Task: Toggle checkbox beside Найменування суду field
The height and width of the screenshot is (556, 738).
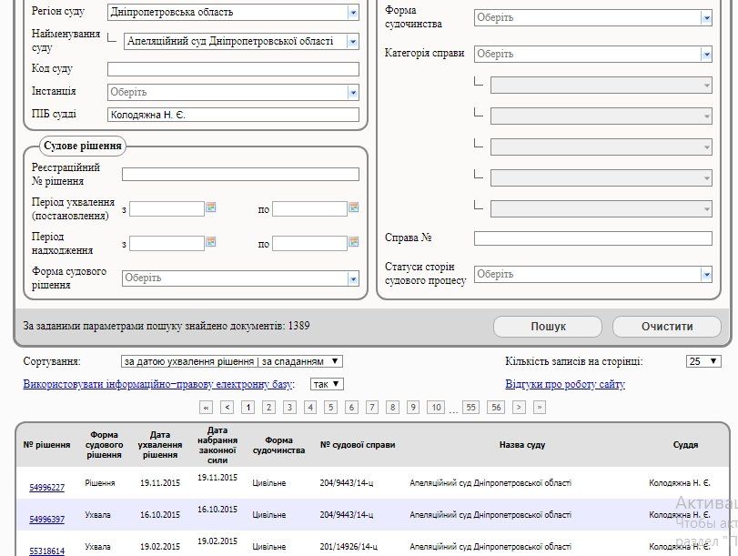Action: (112, 38)
